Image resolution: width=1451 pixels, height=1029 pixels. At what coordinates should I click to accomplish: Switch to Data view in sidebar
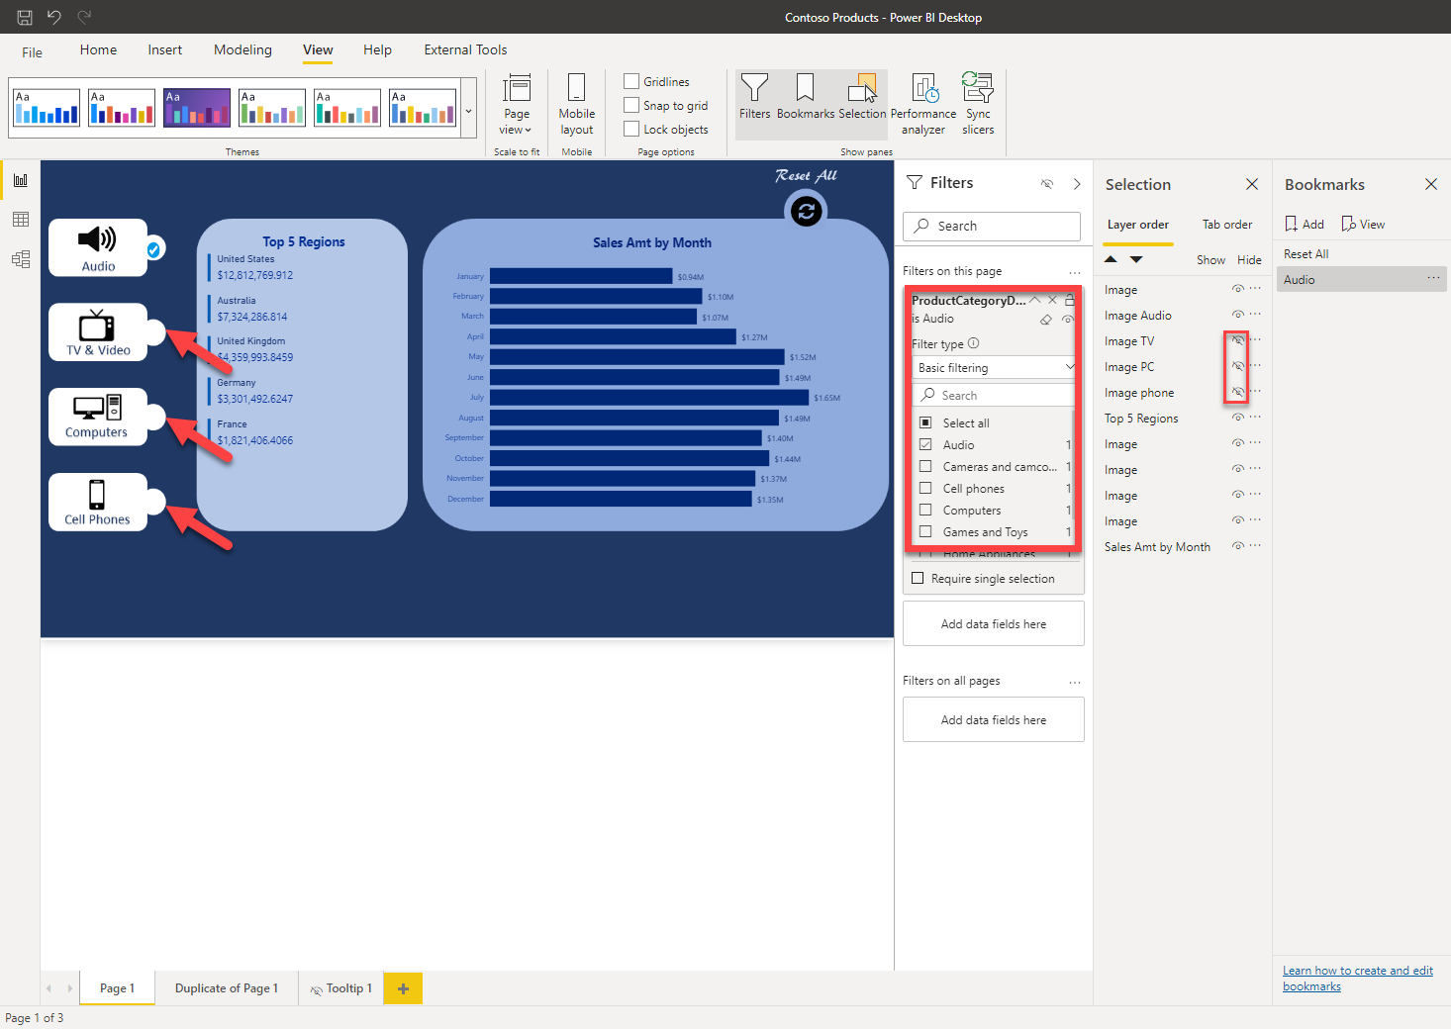[21, 220]
